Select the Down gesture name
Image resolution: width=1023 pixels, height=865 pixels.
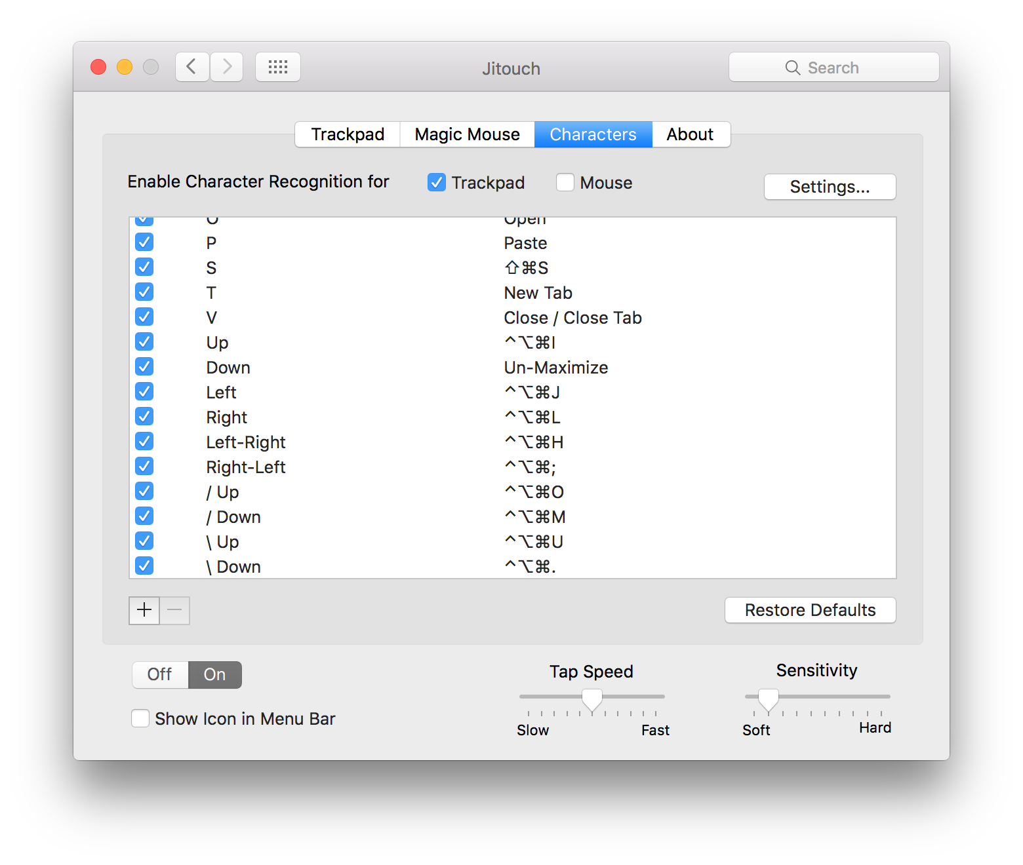(228, 368)
